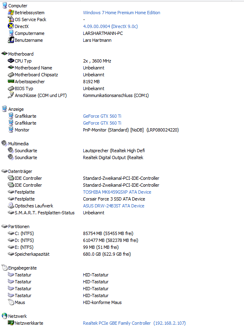
Task: Select the 99 MB (51 MB frei) value
Action: 101,247
